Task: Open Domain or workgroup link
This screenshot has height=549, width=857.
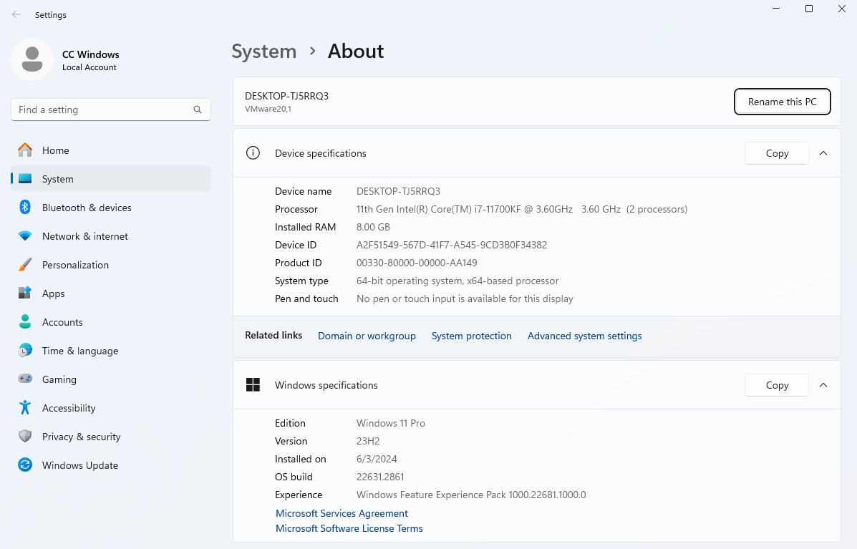Action: tap(367, 336)
